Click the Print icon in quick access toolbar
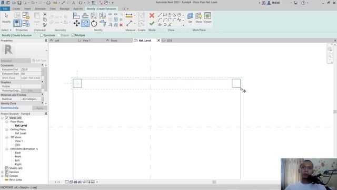This screenshot has width=337, height=190. click(x=48, y=3)
